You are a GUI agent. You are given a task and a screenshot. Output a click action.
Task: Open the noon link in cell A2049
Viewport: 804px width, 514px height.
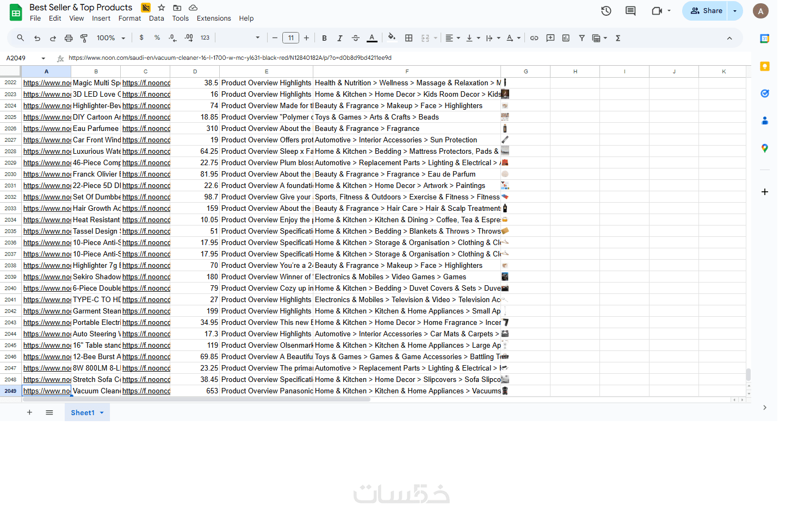coord(47,391)
